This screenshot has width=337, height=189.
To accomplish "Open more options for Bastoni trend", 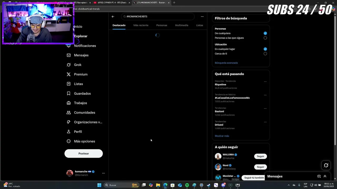I will 265,108.
